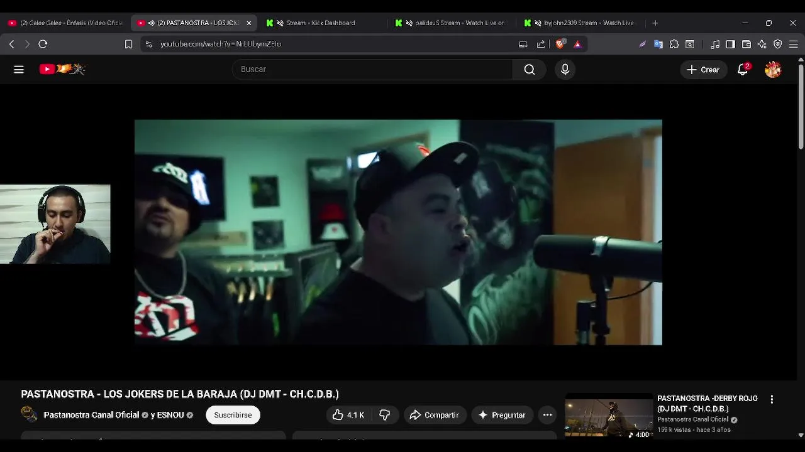Dislike the video with thumbs down
This screenshot has width=805, height=452.
tap(385, 415)
